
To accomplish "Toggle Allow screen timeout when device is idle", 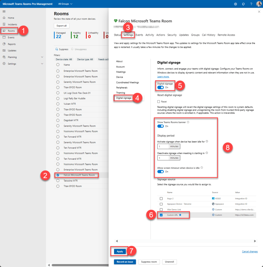I will coord(160,171).
